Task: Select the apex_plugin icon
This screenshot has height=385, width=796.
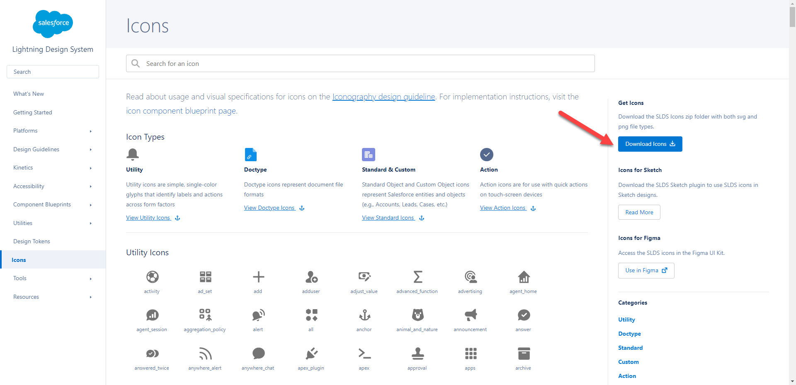Action: 311,354
